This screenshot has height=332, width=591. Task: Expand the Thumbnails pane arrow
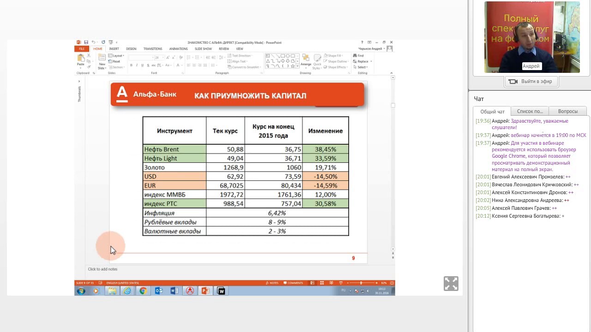79,81
